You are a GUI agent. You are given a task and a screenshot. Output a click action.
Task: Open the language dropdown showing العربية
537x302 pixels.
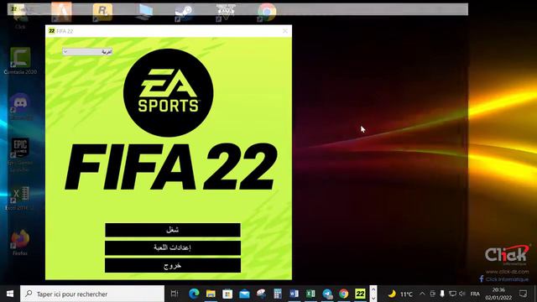[87, 52]
